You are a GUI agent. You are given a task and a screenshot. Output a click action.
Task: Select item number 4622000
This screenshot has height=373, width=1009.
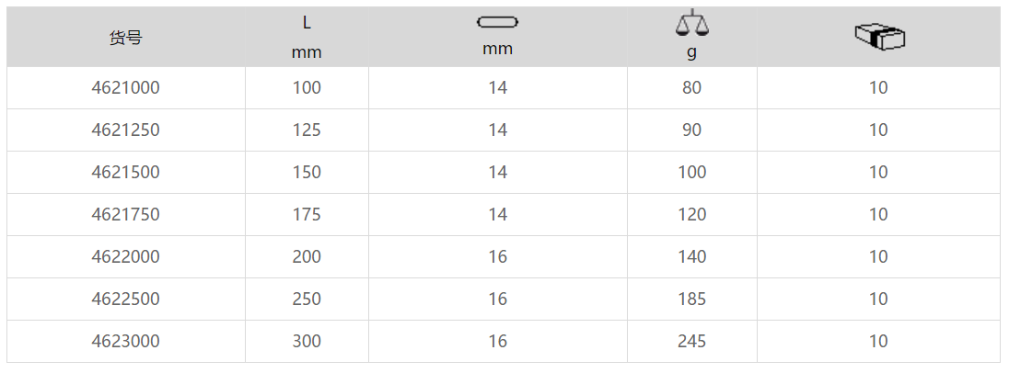[x=125, y=257]
